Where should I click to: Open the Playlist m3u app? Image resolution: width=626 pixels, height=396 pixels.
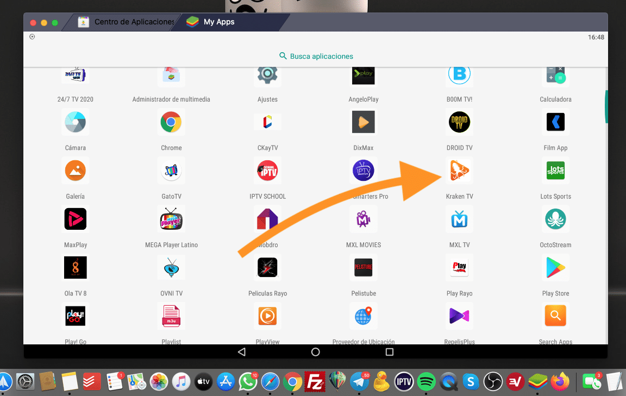[x=171, y=316]
